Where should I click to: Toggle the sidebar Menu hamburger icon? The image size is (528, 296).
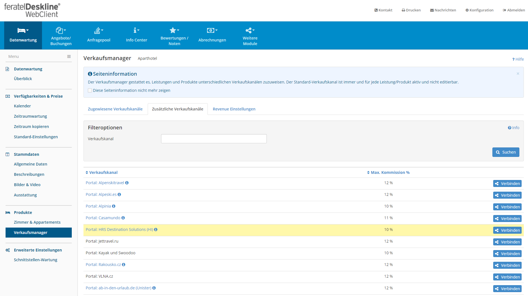click(x=69, y=56)
